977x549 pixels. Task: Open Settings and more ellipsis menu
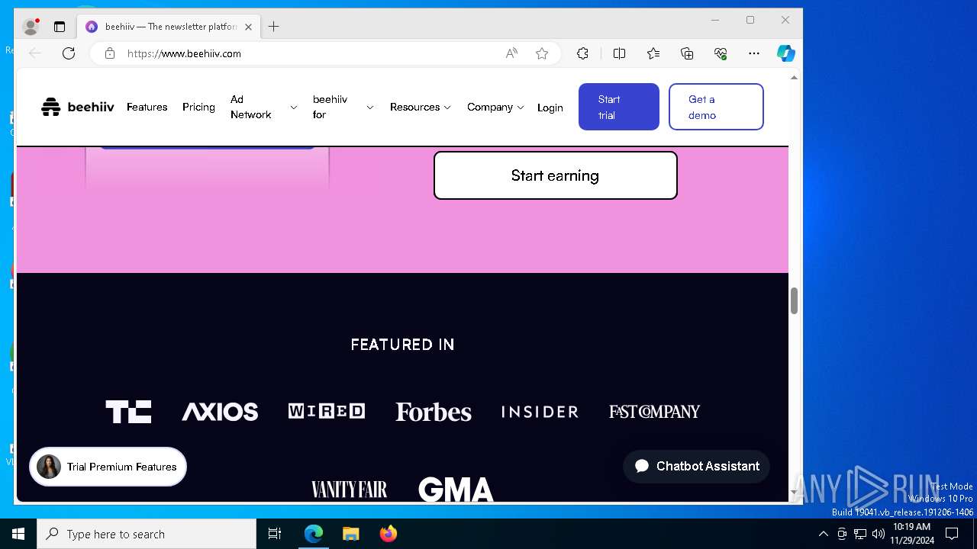(x=754, y=53)
